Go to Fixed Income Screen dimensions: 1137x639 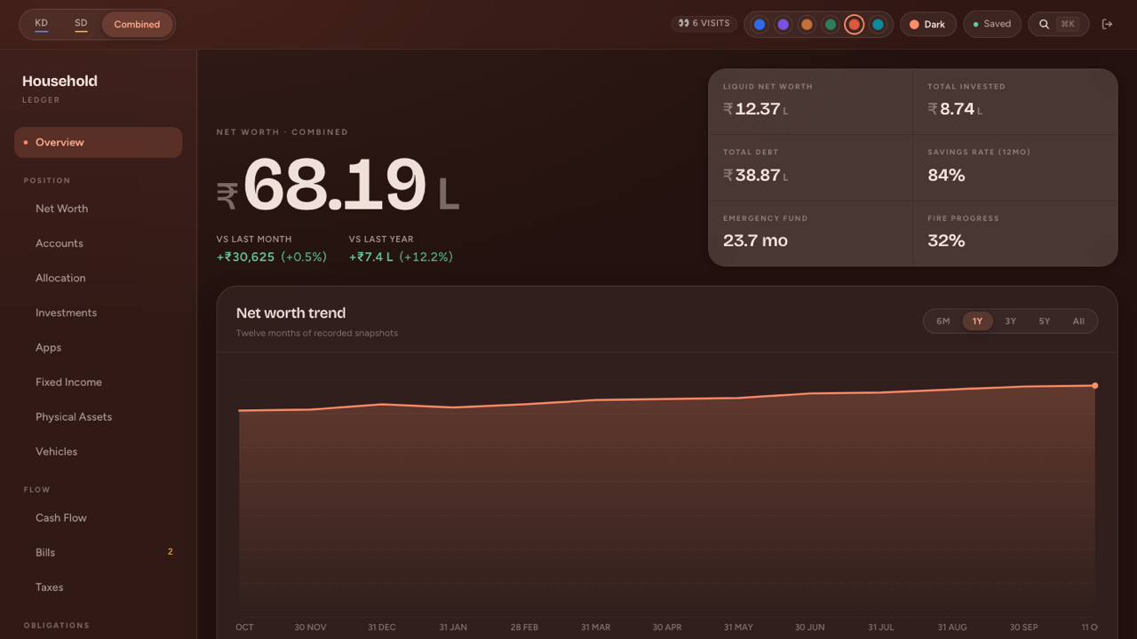click(99, 382)
